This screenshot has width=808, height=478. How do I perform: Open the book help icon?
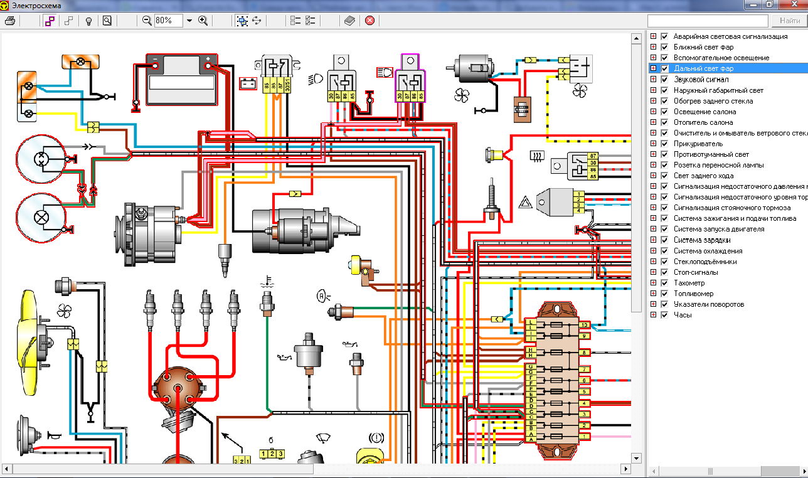(x=349, y=21)
